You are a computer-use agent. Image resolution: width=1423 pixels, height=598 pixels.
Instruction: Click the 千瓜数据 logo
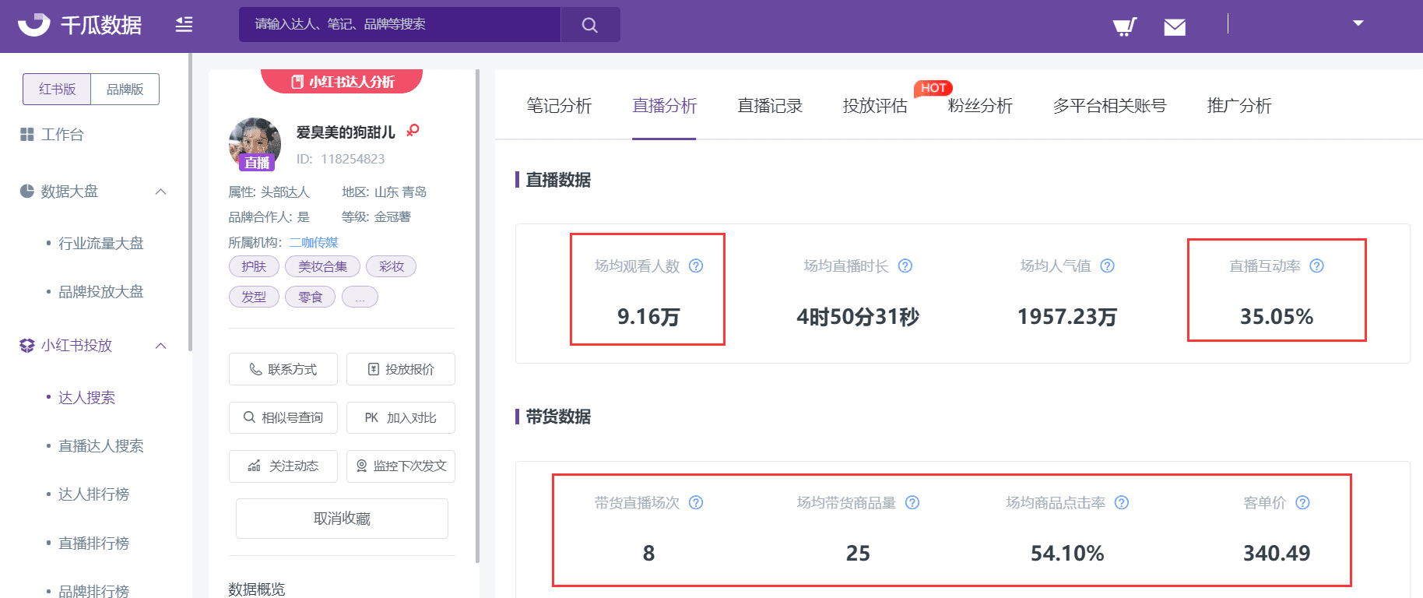click(79, 25)
